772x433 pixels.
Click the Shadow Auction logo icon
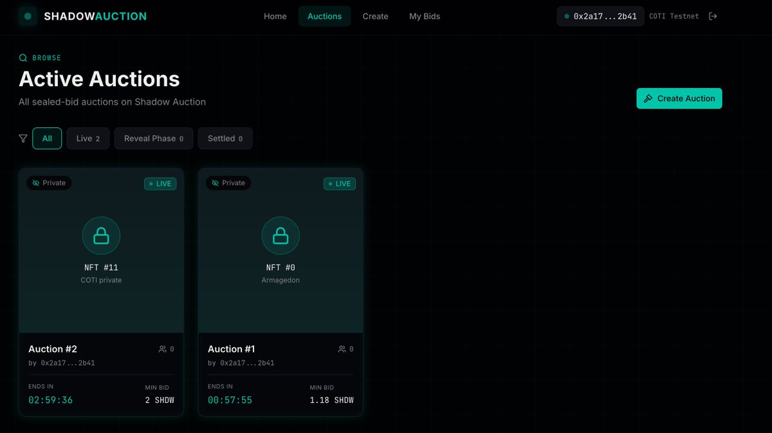(28, 16)
